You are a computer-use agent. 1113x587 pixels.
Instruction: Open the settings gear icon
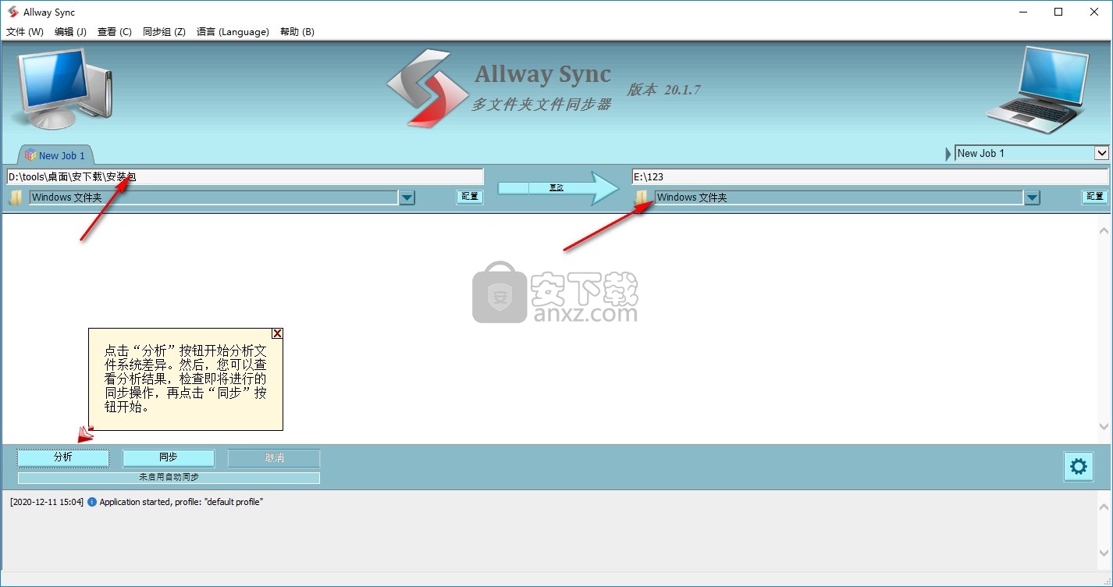(1078, 467)
